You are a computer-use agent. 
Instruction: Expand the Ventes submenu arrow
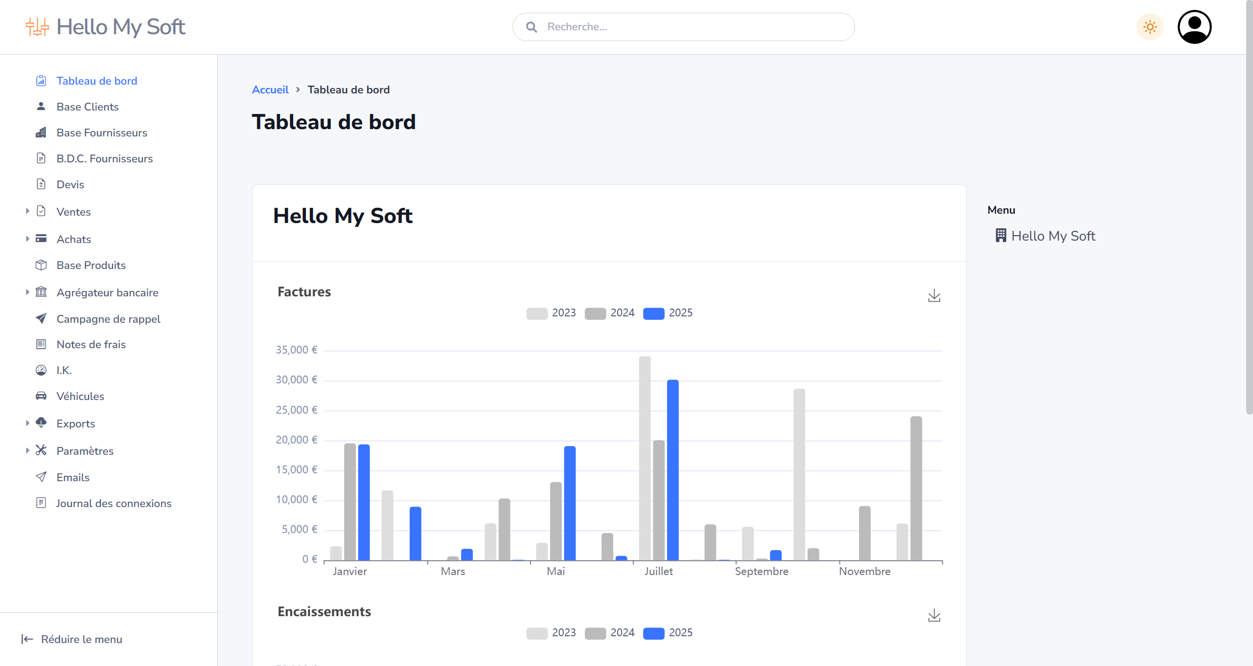pyautogui.click(x=27, y=211)
